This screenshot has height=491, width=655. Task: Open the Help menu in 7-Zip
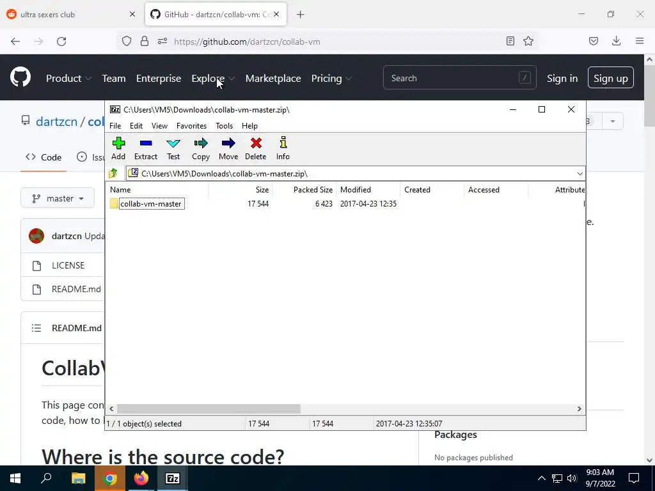(249, 126)
